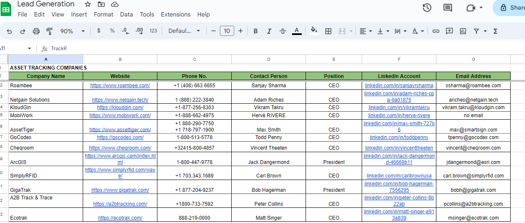The image size is (525, 223).
Task: Toggle Italic formatting
Action: [269, 31]
